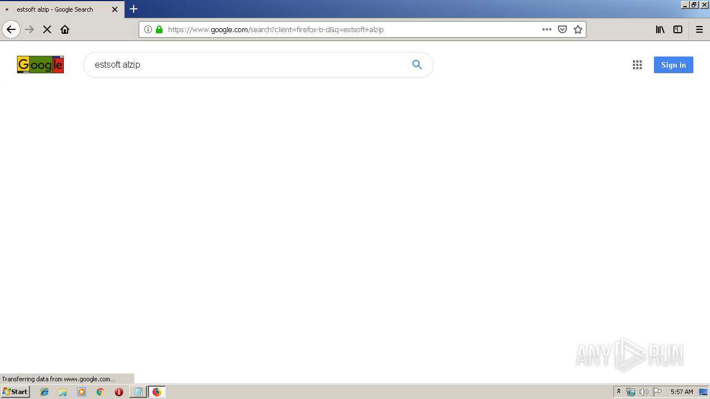This screenshot has width=710, height=399.
Task: Open Windows Explorer folder in taskbar
Action: (x=63, y=392)
